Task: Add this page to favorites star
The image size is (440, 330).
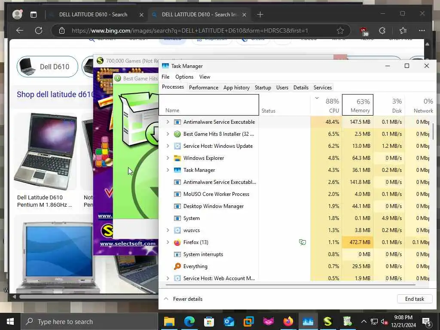Action: (340, 31)
